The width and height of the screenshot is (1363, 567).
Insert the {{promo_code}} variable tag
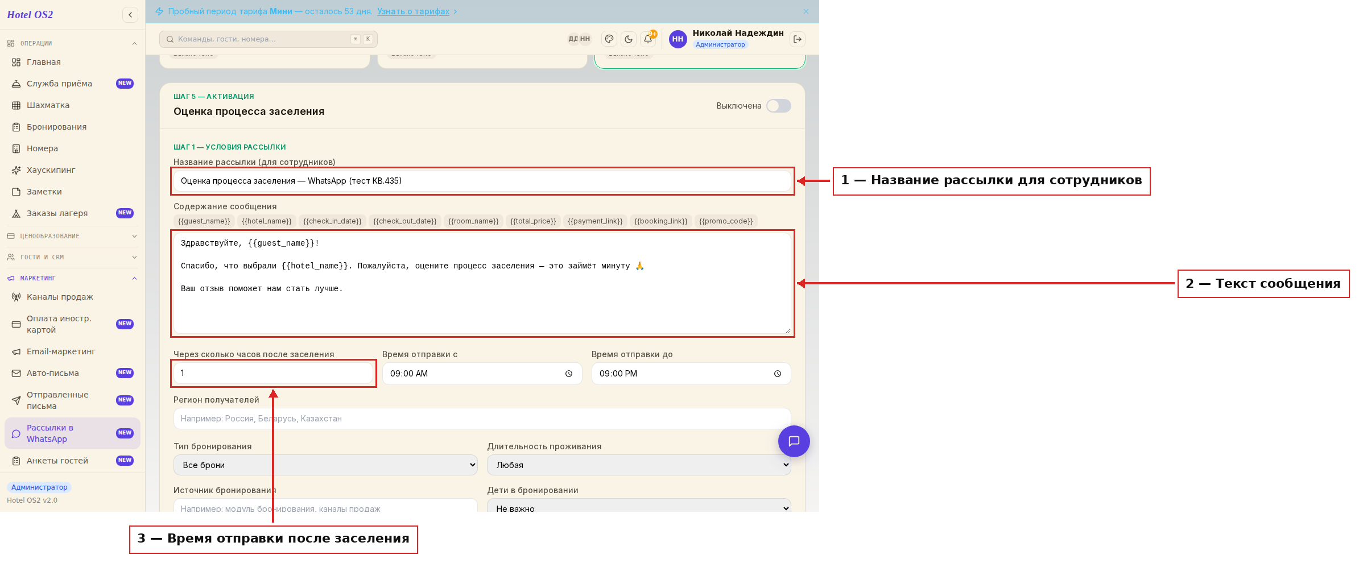pyautogui.click(x=726, y=221)
